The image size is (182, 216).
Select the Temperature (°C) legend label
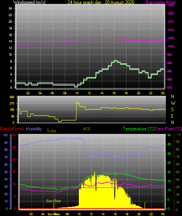pos(138,129)
